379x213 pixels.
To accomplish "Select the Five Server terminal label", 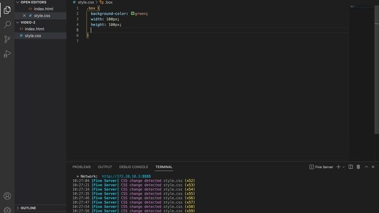I will (324, 167).
